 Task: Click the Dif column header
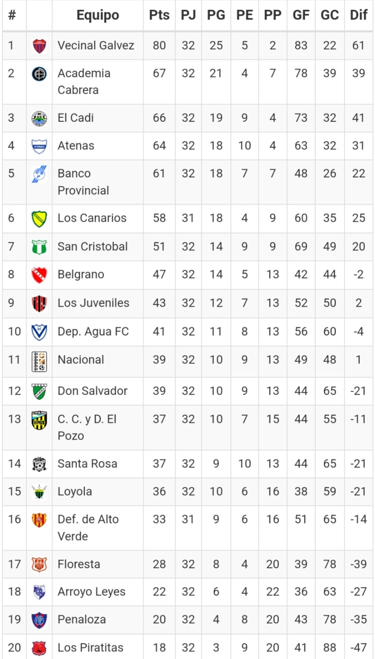click(x=358, y=15)
